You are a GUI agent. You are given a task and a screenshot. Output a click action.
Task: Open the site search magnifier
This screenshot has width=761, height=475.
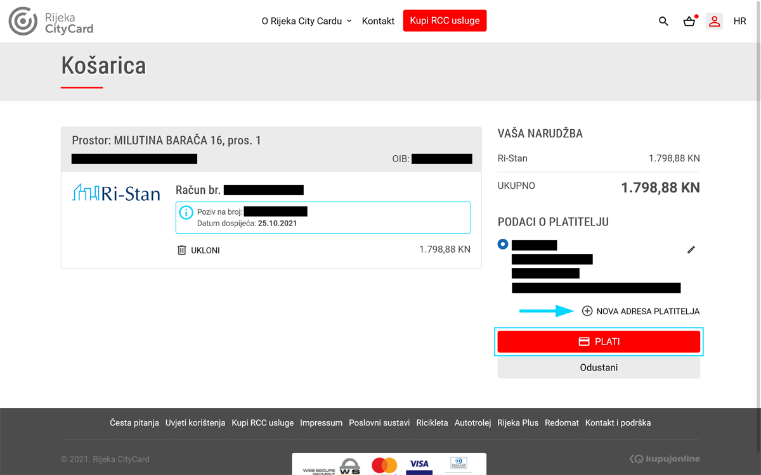pos(663,21)
